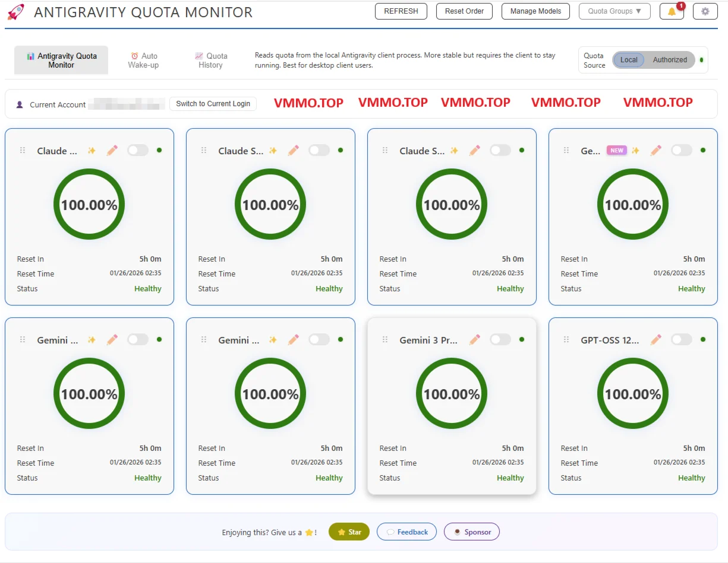Viewport: 728px width, 563px height.
Task: Click the sparkle icon beside the NEW badge
Action: click(635, 151)
